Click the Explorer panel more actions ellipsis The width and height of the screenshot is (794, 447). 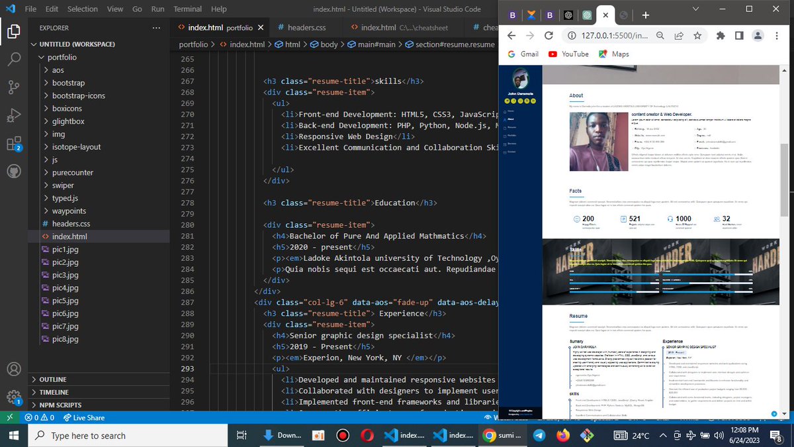pyautogui.click(x=156, y=28)
